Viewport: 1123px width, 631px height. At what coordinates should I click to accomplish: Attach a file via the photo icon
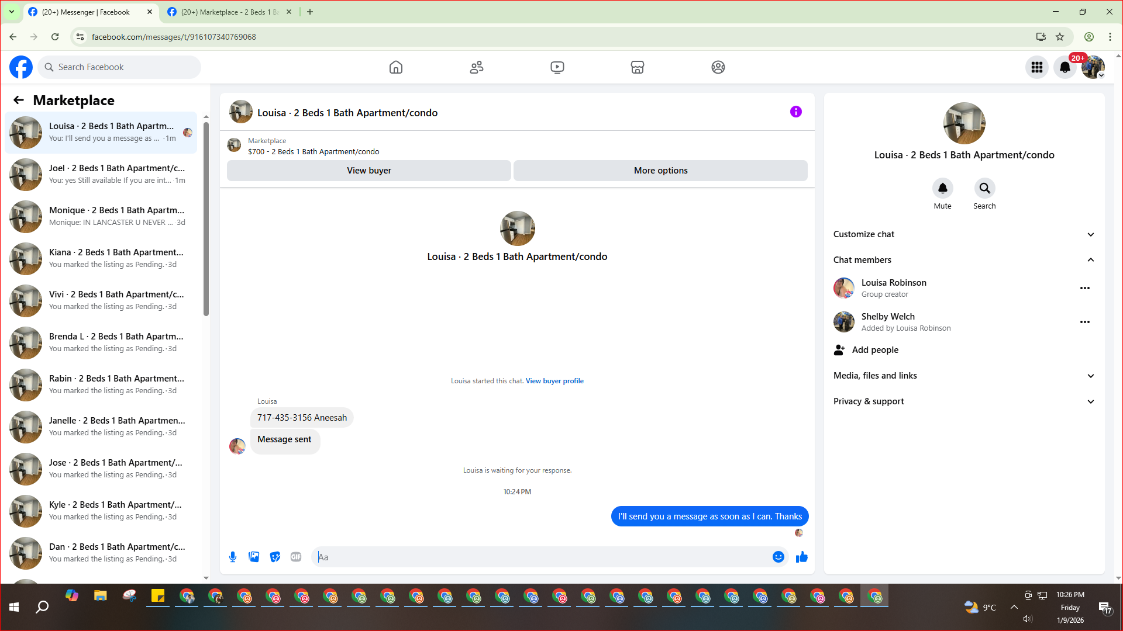(x=254, y=557)
